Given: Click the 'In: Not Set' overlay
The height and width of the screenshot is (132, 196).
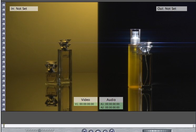Looking at the screenshot, I should (x=24, y=9).
